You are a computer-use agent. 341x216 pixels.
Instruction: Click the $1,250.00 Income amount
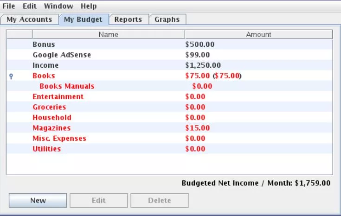point(203,65)
